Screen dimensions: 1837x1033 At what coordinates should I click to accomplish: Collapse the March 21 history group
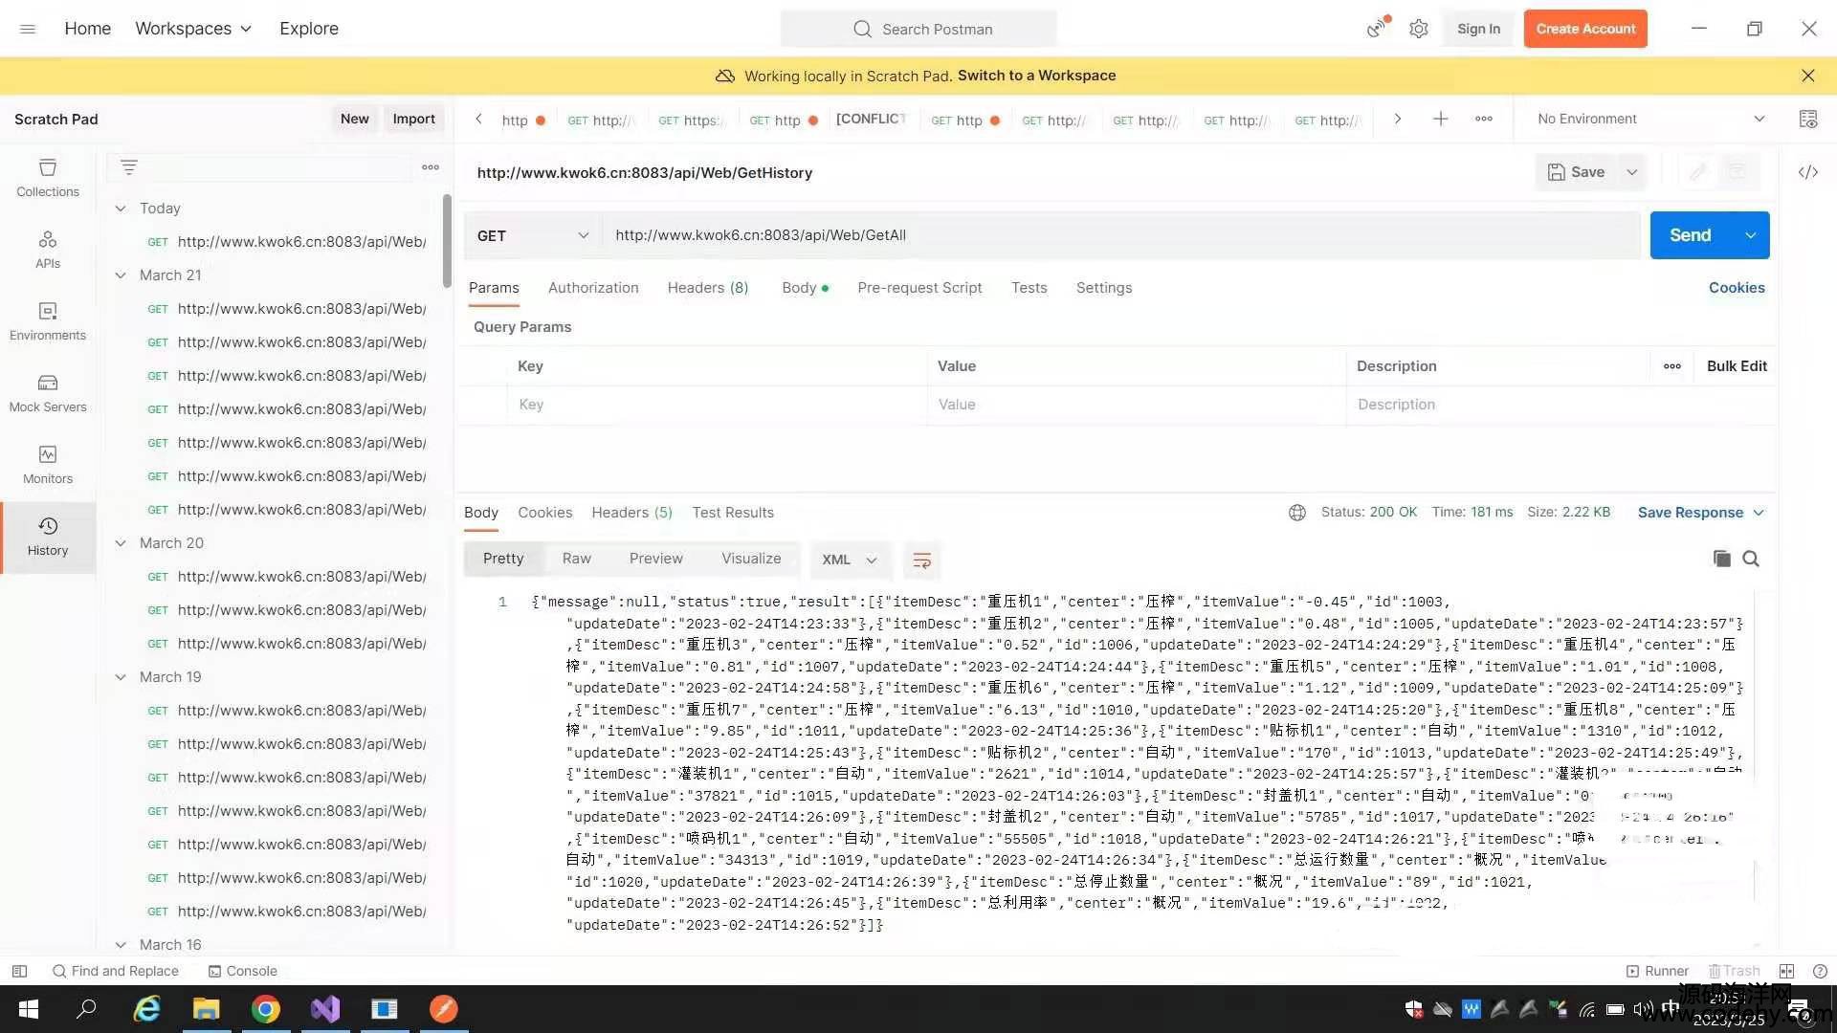tap(121, 275)
